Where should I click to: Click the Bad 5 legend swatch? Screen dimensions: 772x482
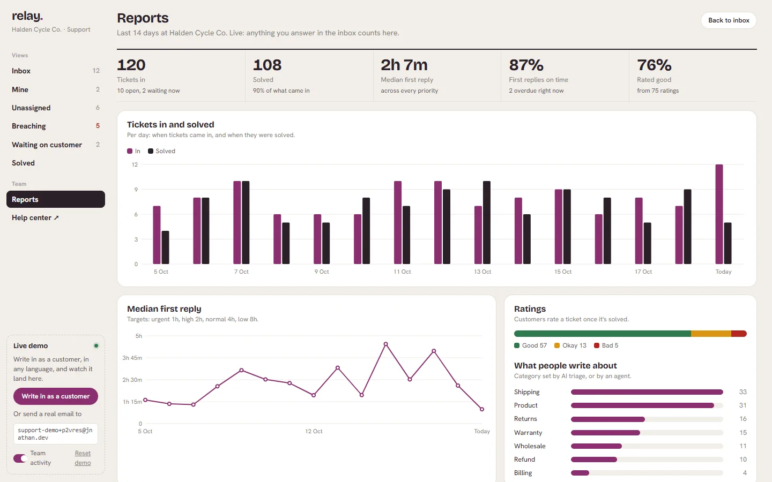tap(597, 345)
